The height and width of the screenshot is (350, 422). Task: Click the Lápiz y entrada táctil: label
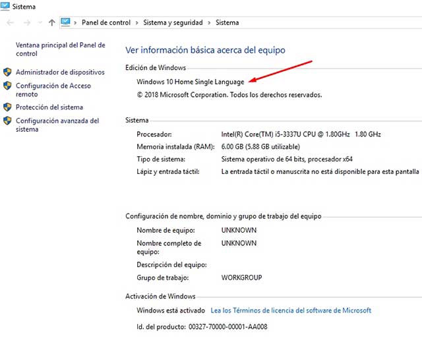(x=168, y=171)
